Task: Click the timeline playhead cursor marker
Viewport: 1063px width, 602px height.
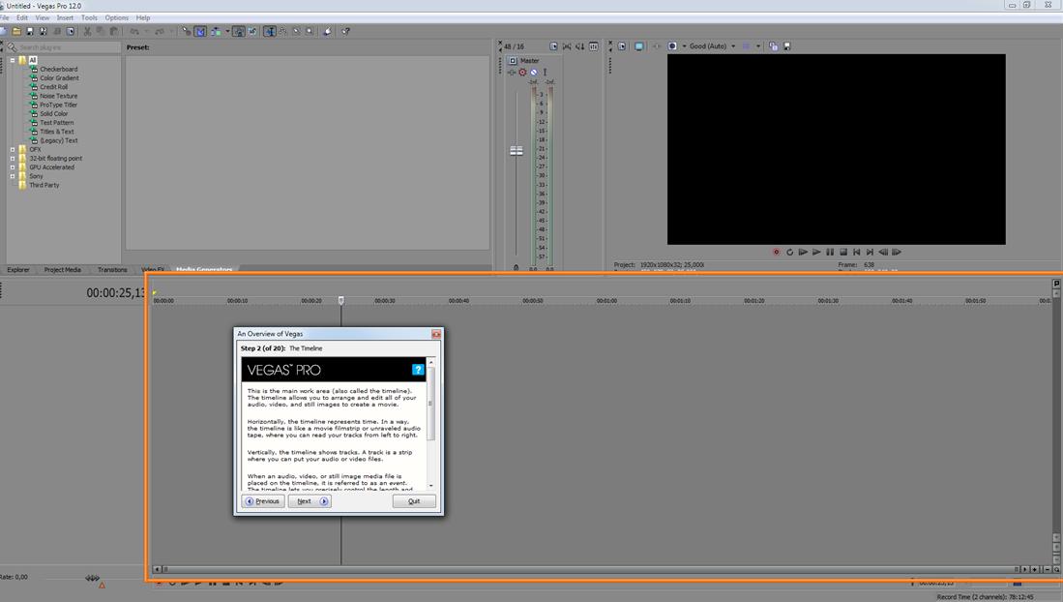Action: [x=341, y=300]
